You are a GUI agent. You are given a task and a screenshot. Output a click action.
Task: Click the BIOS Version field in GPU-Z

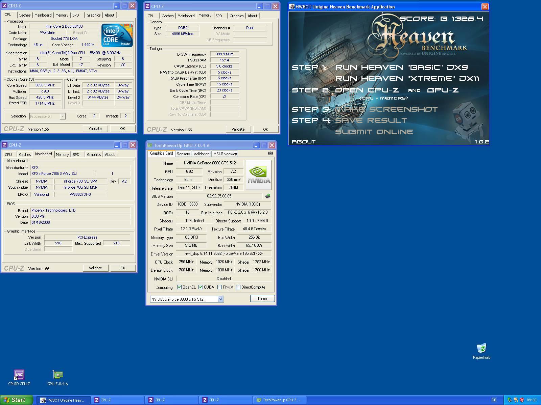click(x=219, y=196)
